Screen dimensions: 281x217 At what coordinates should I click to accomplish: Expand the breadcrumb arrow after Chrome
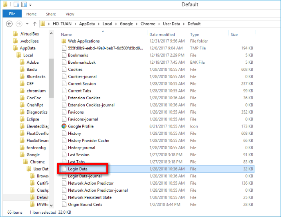click(x=159, y=24)
